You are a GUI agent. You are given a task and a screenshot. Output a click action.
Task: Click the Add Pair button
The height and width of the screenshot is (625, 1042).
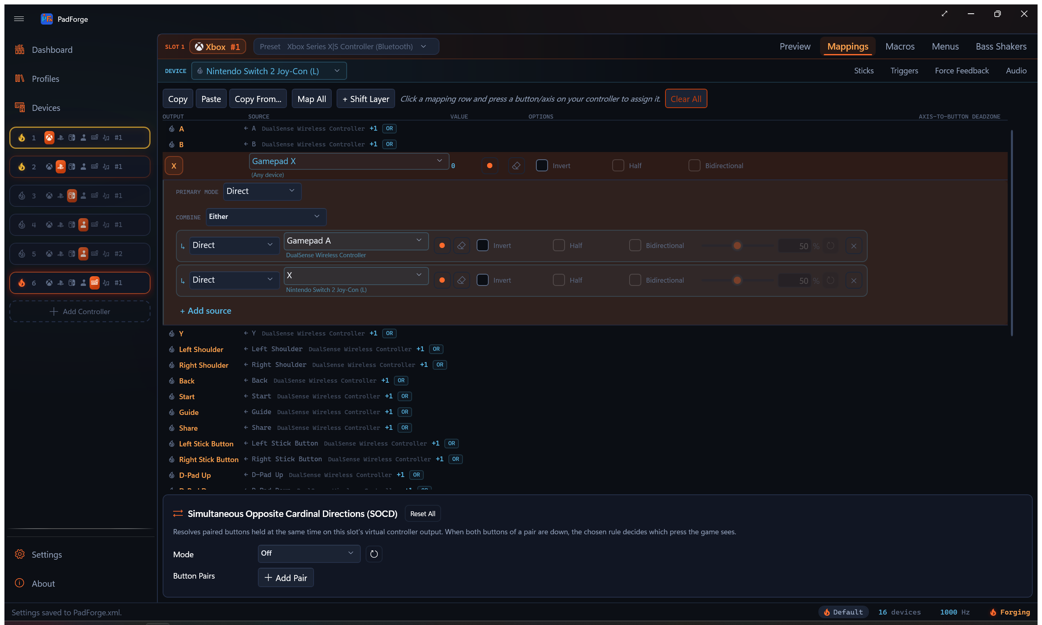[286, 578]
